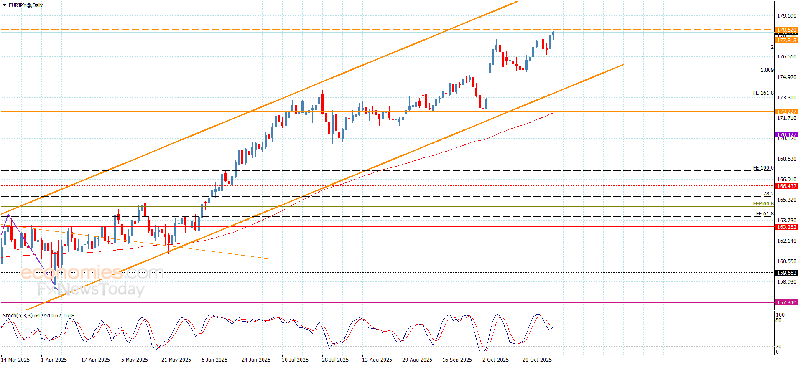Select the 1.809 level label
The width and height of the screenshot is (801, 365).
(x=767, y=70)
